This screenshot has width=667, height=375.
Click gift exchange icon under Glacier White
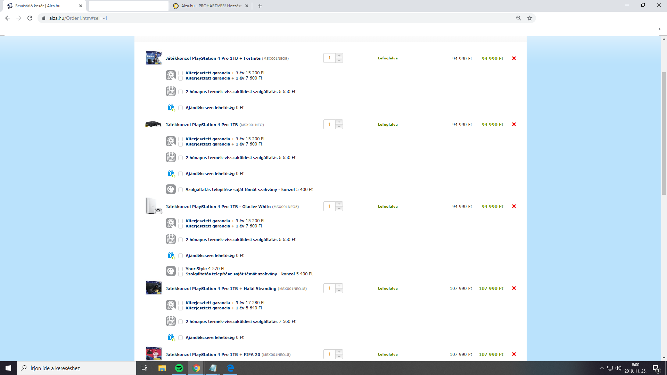click(171, 256)
